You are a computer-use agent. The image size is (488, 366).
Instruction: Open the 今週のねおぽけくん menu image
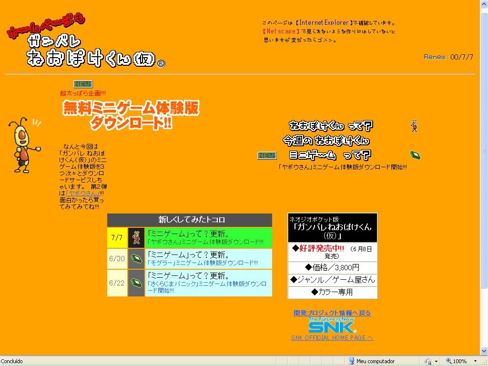pos(326,141)
